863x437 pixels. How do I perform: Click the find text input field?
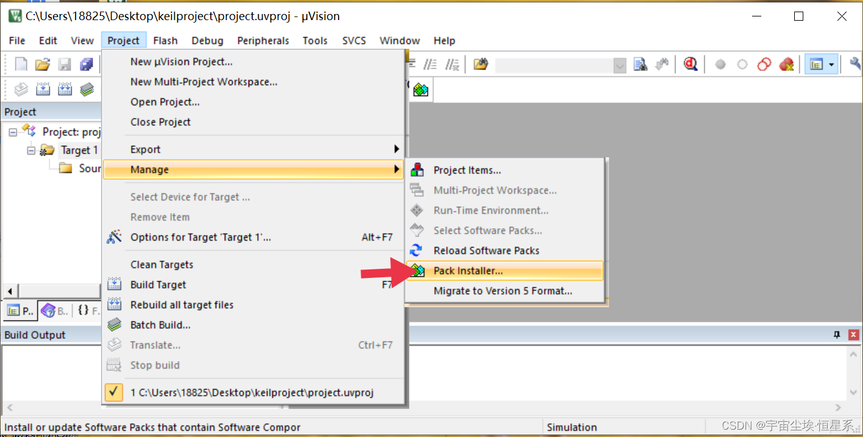coord(554,65)
